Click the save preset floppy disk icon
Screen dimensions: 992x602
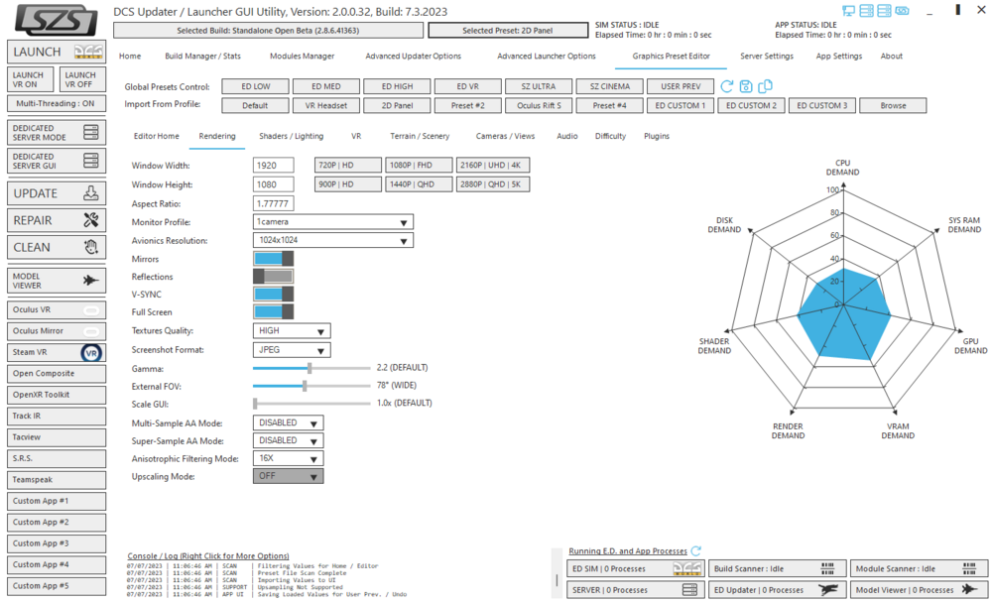coord(746,86)
